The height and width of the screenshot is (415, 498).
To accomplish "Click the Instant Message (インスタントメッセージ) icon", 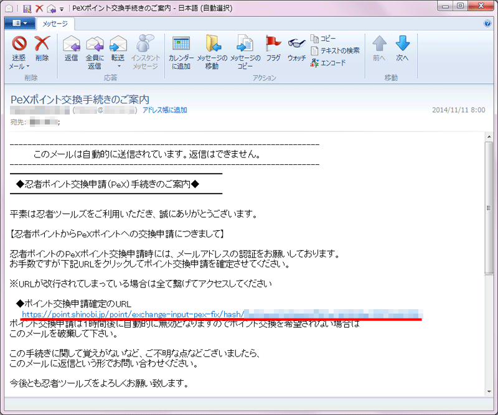I will pos(145,44).
